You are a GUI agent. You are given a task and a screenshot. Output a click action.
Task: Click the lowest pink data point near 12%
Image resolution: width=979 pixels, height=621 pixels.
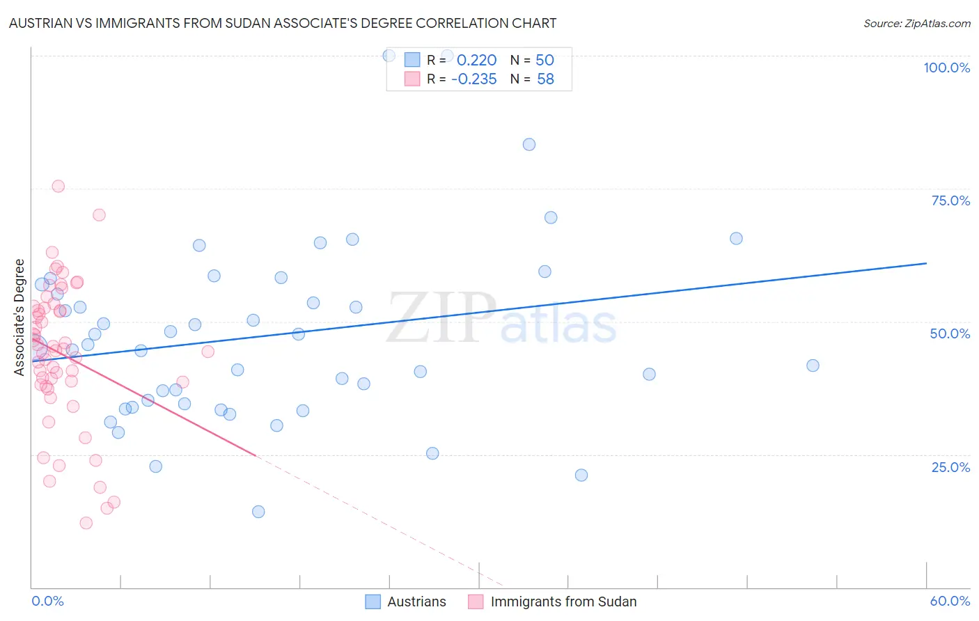click(86, 523)
